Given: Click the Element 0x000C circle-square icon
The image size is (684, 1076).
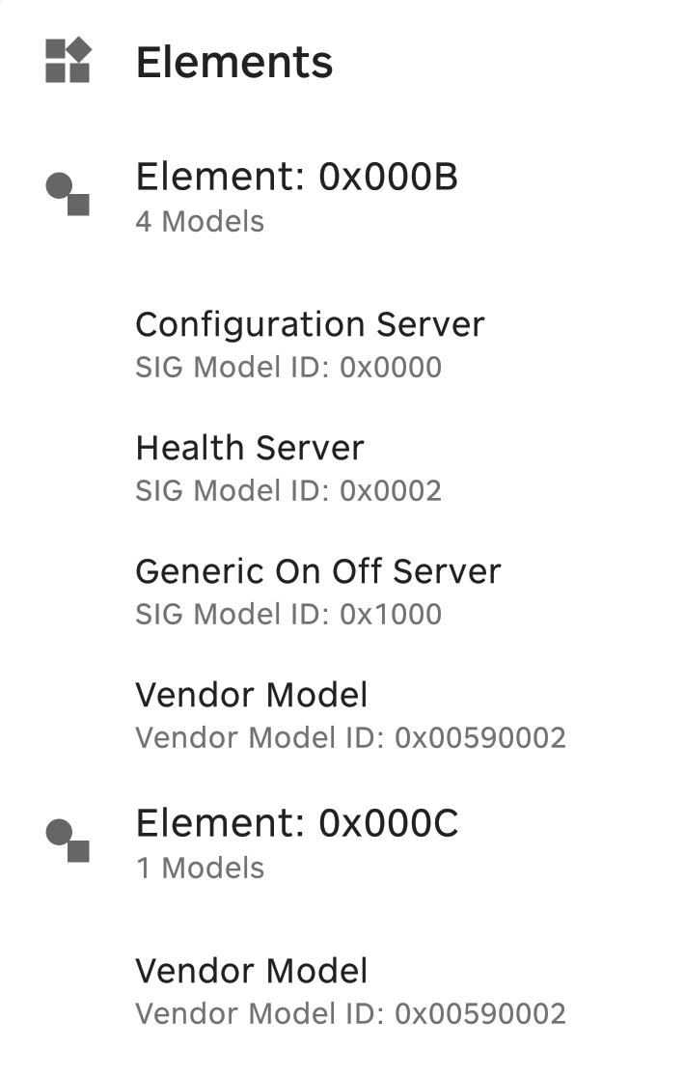Looking at the screenshot, I should click(x=68, y=840).
